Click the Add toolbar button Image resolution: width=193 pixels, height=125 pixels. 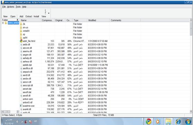pos(21,16)
